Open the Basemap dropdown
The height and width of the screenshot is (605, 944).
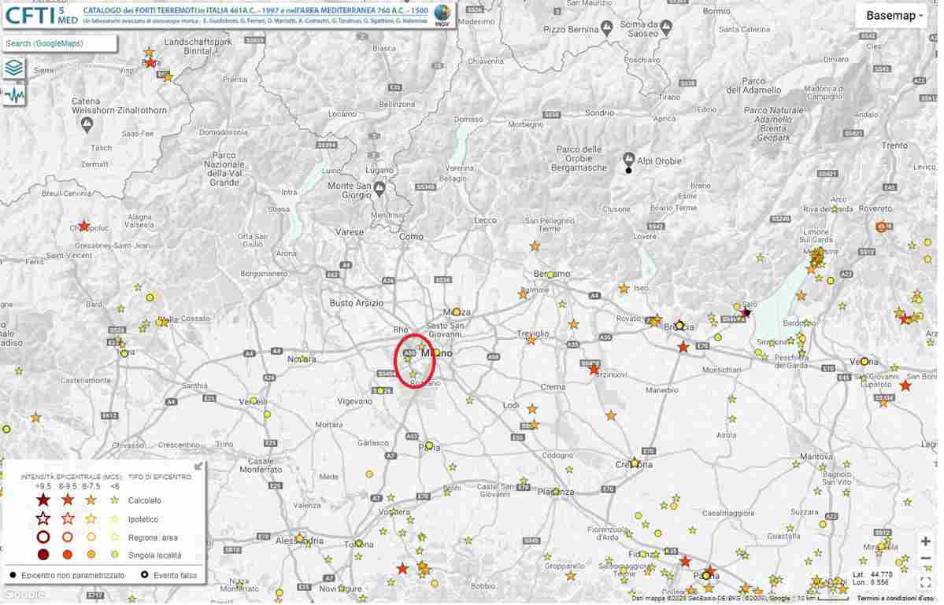[894, 17]
